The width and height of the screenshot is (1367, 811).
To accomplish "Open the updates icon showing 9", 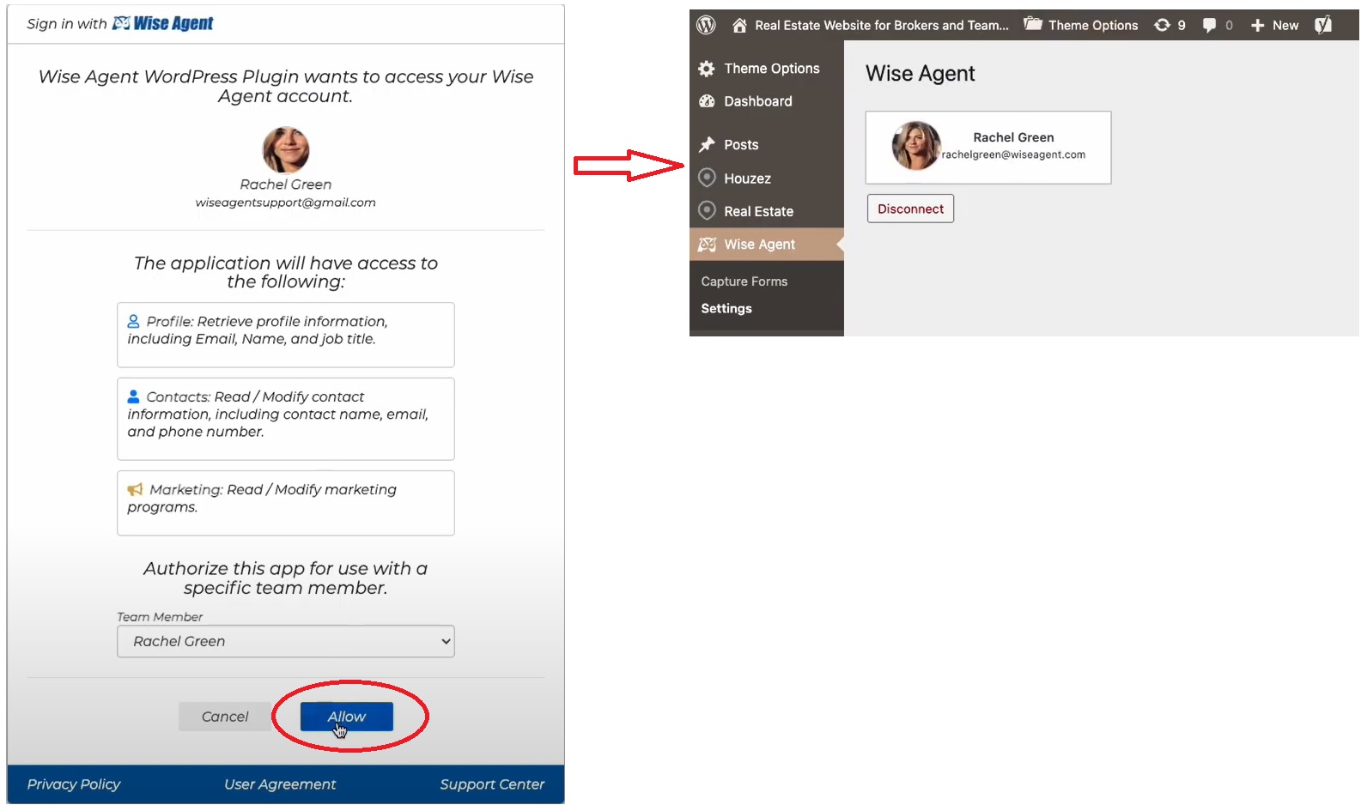I will pyautogui.click(x=1162, y=25).
